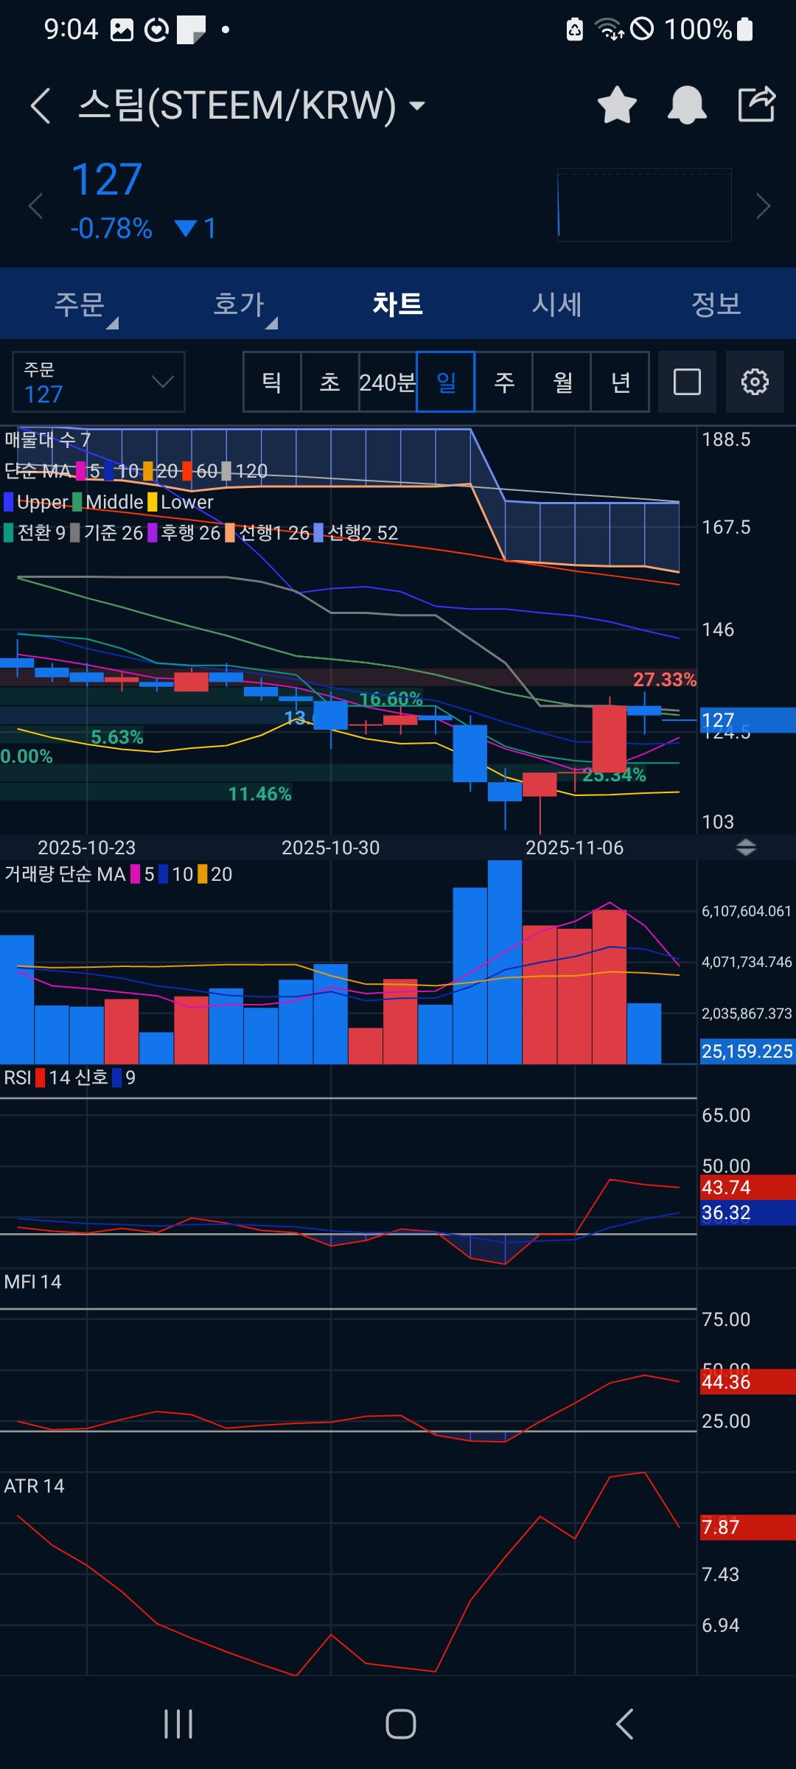Toggle the favorite star icon
Viewport: 796px width, 1769px height.
point(617,105)
